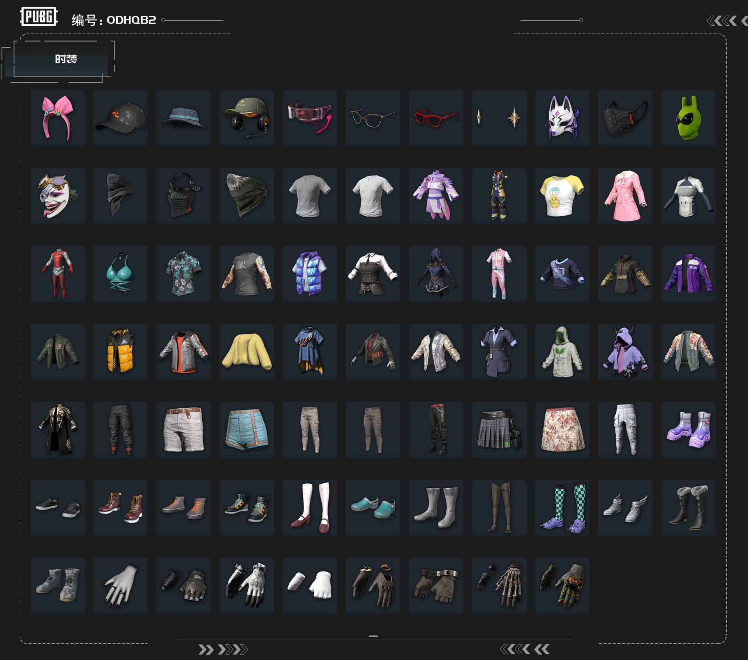Select the fluffy yellow sweater item

tap(247, 352)
